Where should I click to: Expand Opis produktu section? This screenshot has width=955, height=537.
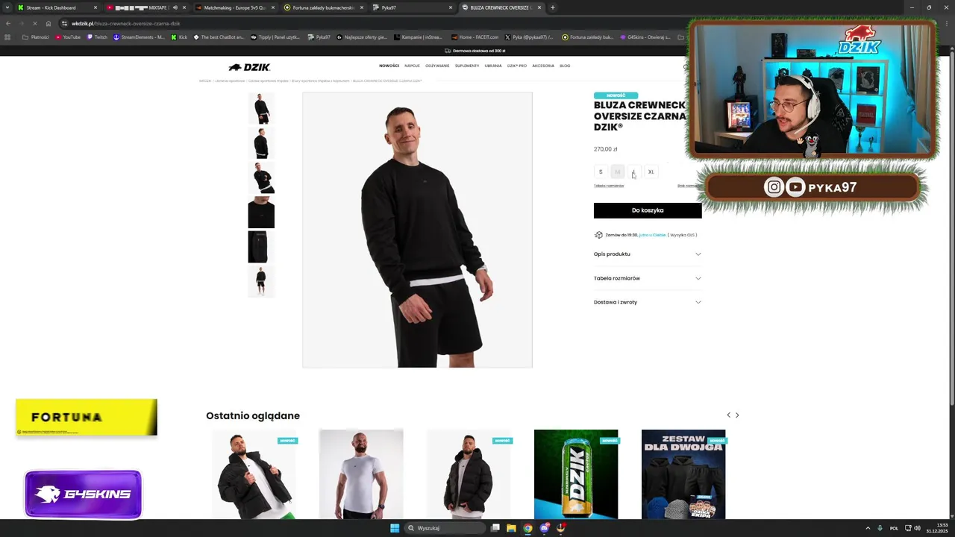click(x=648, y=254)
